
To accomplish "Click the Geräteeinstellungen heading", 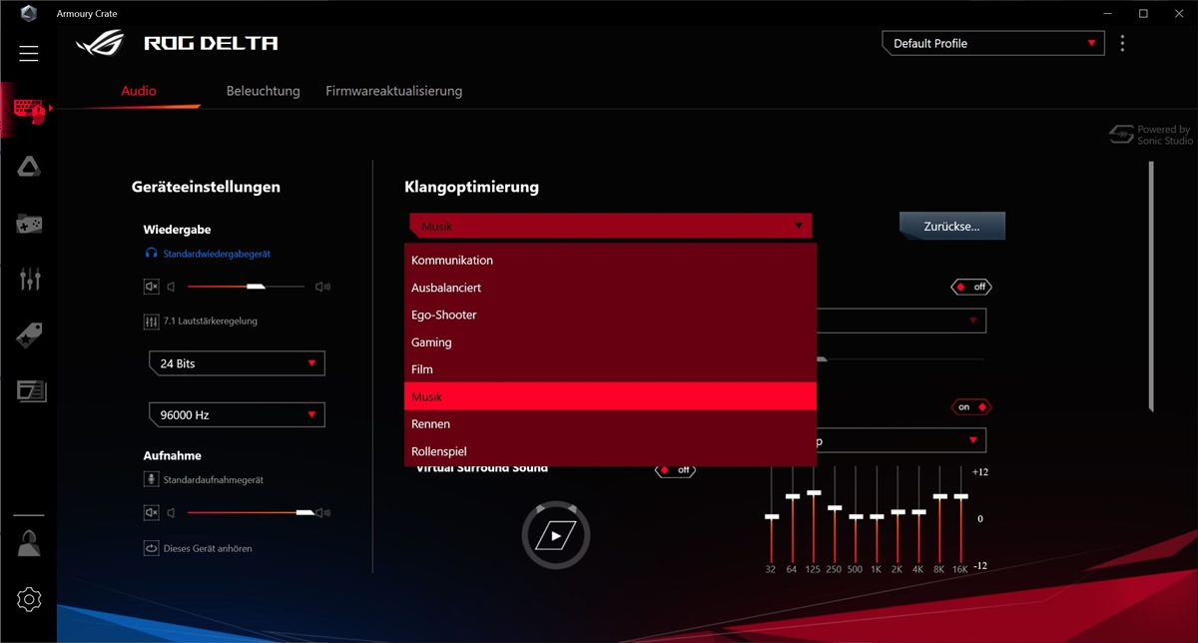I will (206, 187).
